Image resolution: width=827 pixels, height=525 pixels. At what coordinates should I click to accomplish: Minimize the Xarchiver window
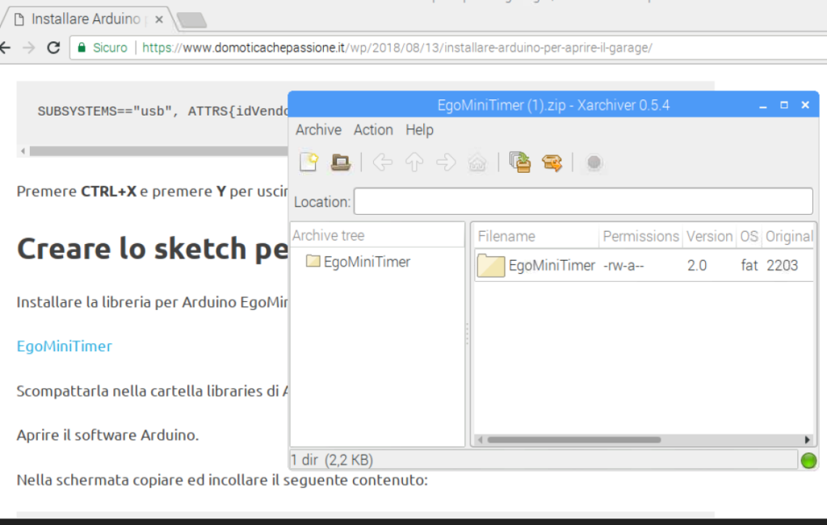coord(762,105)
